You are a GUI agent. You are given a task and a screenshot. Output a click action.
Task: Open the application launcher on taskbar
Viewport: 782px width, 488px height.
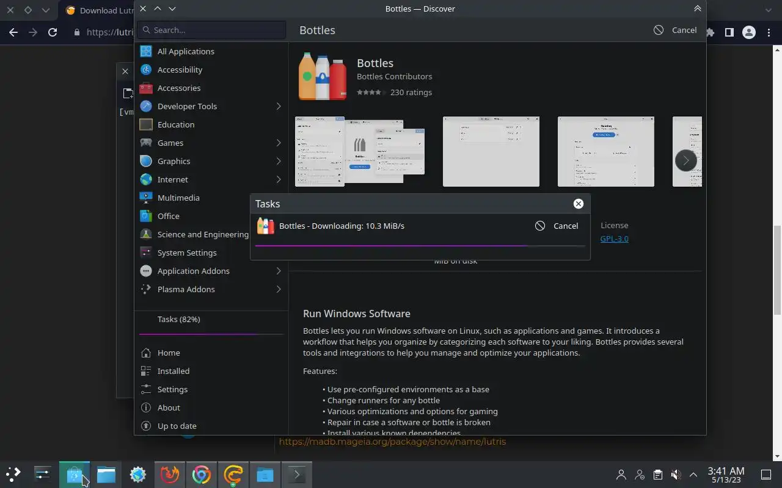pyautogui.click(x=13, y=474)
